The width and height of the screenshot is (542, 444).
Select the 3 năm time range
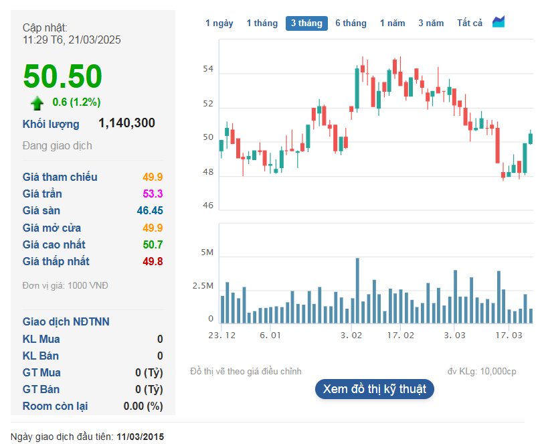431,23
